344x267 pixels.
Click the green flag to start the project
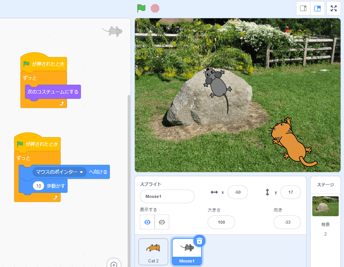[x=141, y=8]
